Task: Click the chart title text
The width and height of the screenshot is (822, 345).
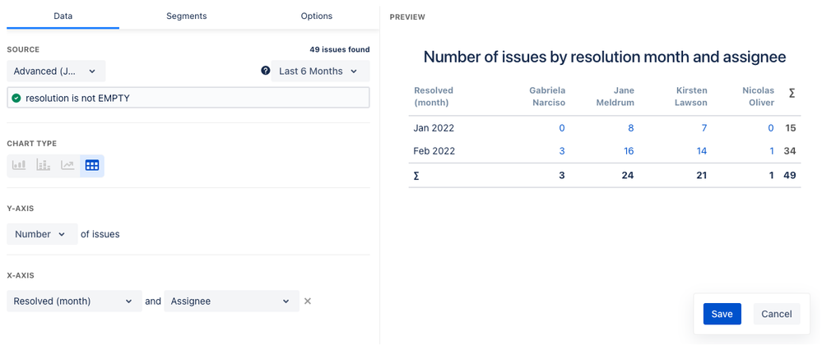Action: 605,57
